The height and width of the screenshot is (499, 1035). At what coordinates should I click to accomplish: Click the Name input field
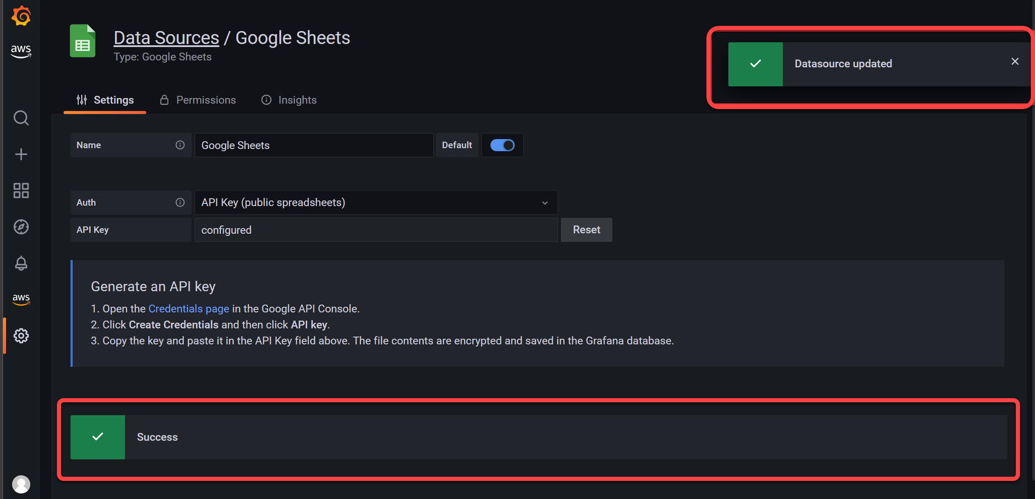click(314, 145)
